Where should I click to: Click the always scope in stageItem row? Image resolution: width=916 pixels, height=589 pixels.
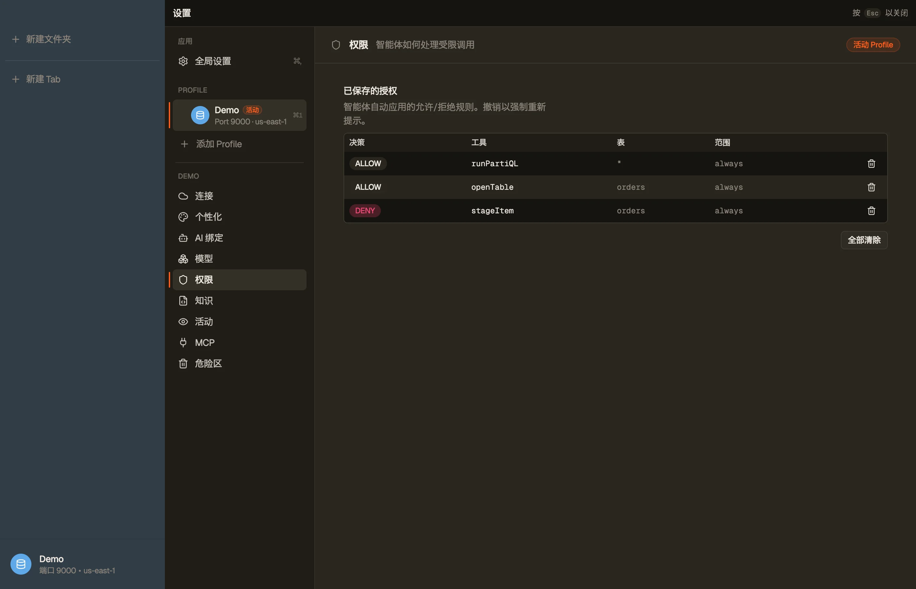[x=729, y=211]
